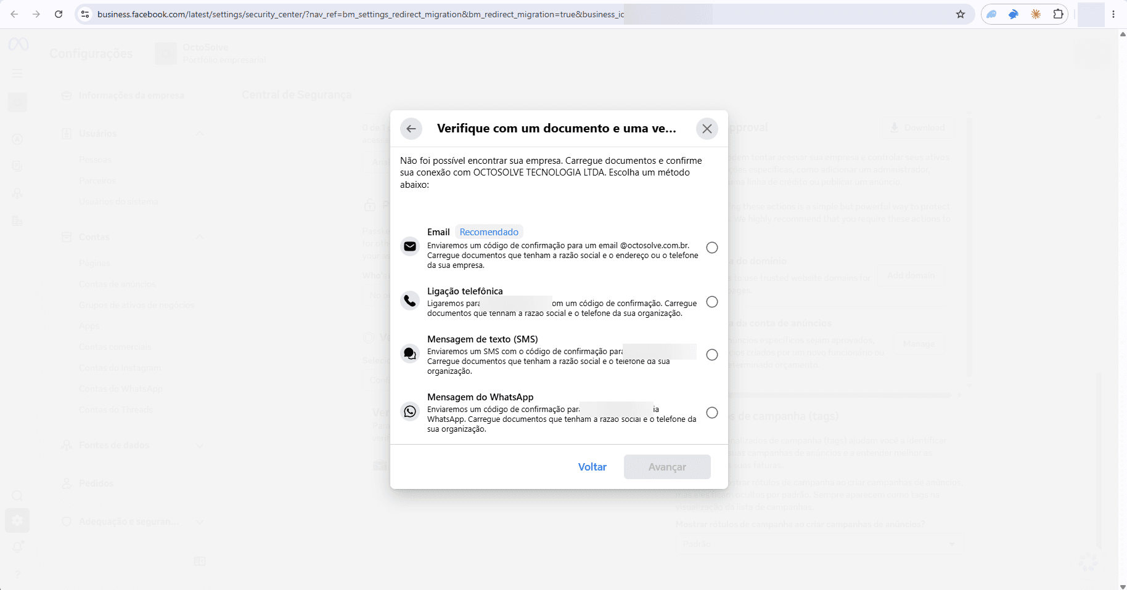Click the Avançar button
This screenshot has height=590, width=1127.
click(667, 467)
